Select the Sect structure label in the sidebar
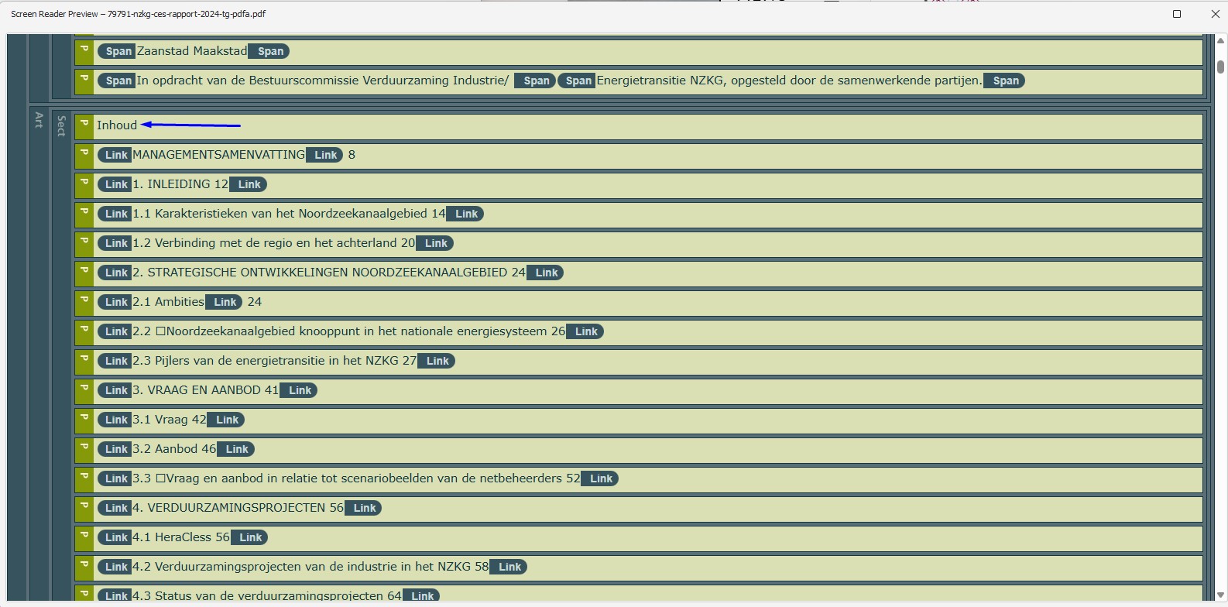 [x=61, y=126]
